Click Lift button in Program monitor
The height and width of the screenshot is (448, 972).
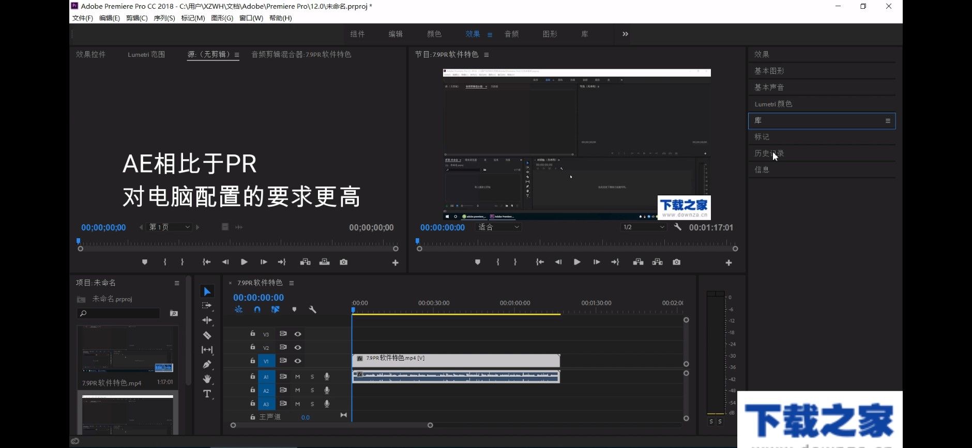point(638,262)
